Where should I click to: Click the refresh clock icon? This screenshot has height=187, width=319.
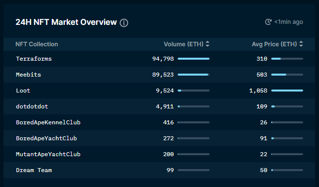268,22
